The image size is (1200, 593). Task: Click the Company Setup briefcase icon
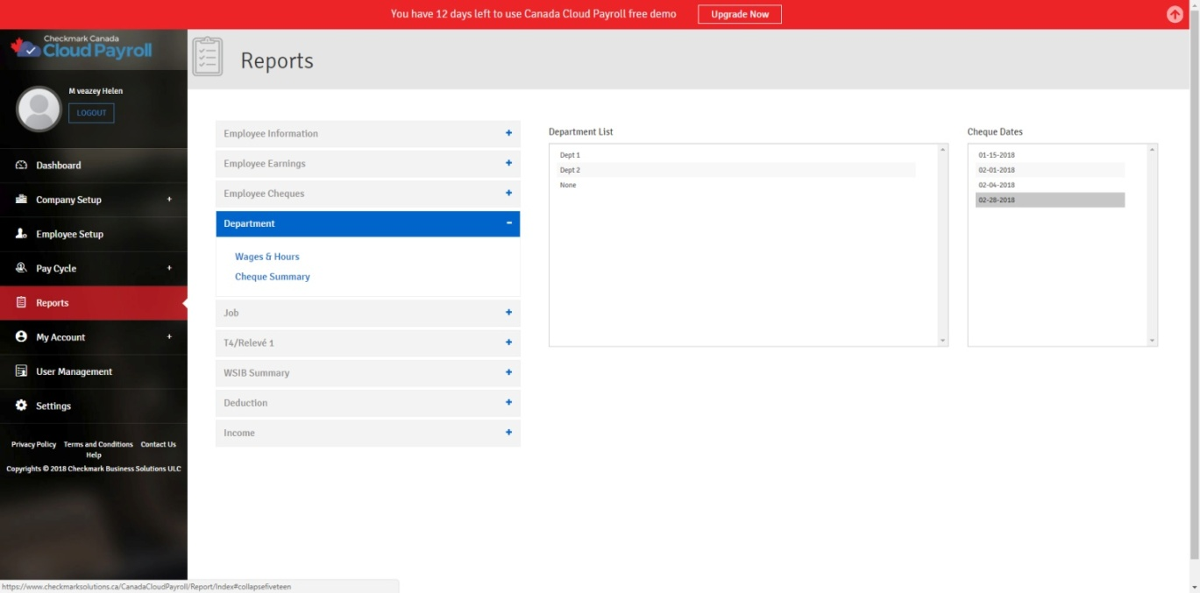pyautogui.click(x=22, y=200)
